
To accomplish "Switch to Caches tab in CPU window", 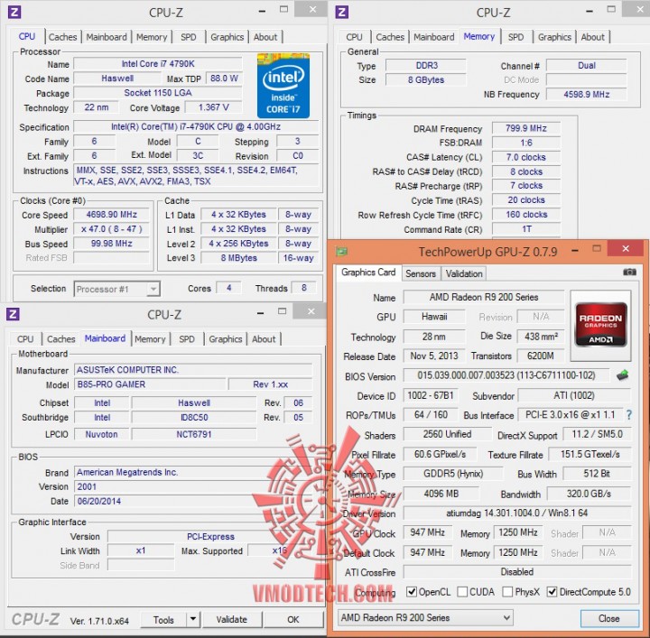I will (62, 37).
